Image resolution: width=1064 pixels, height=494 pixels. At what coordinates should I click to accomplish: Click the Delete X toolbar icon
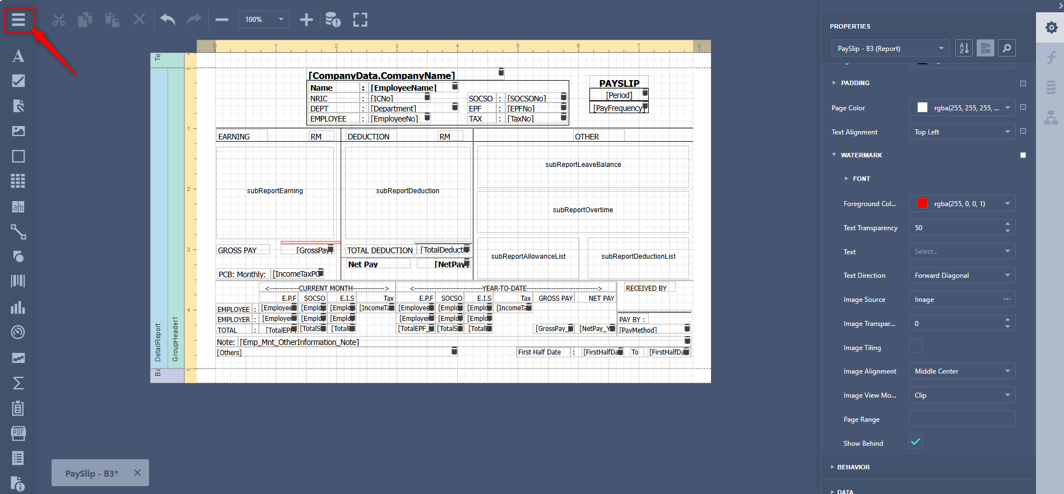pyautogui.click(x=139, y=20)
